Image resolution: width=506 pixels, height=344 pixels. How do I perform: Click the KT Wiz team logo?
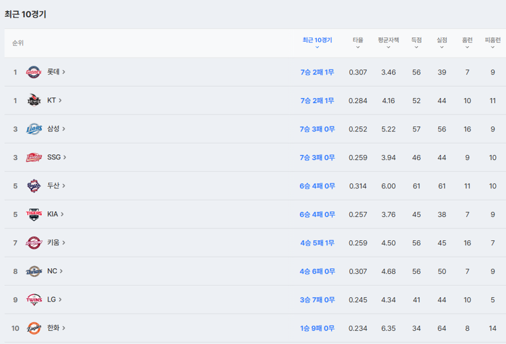(34, 101)
